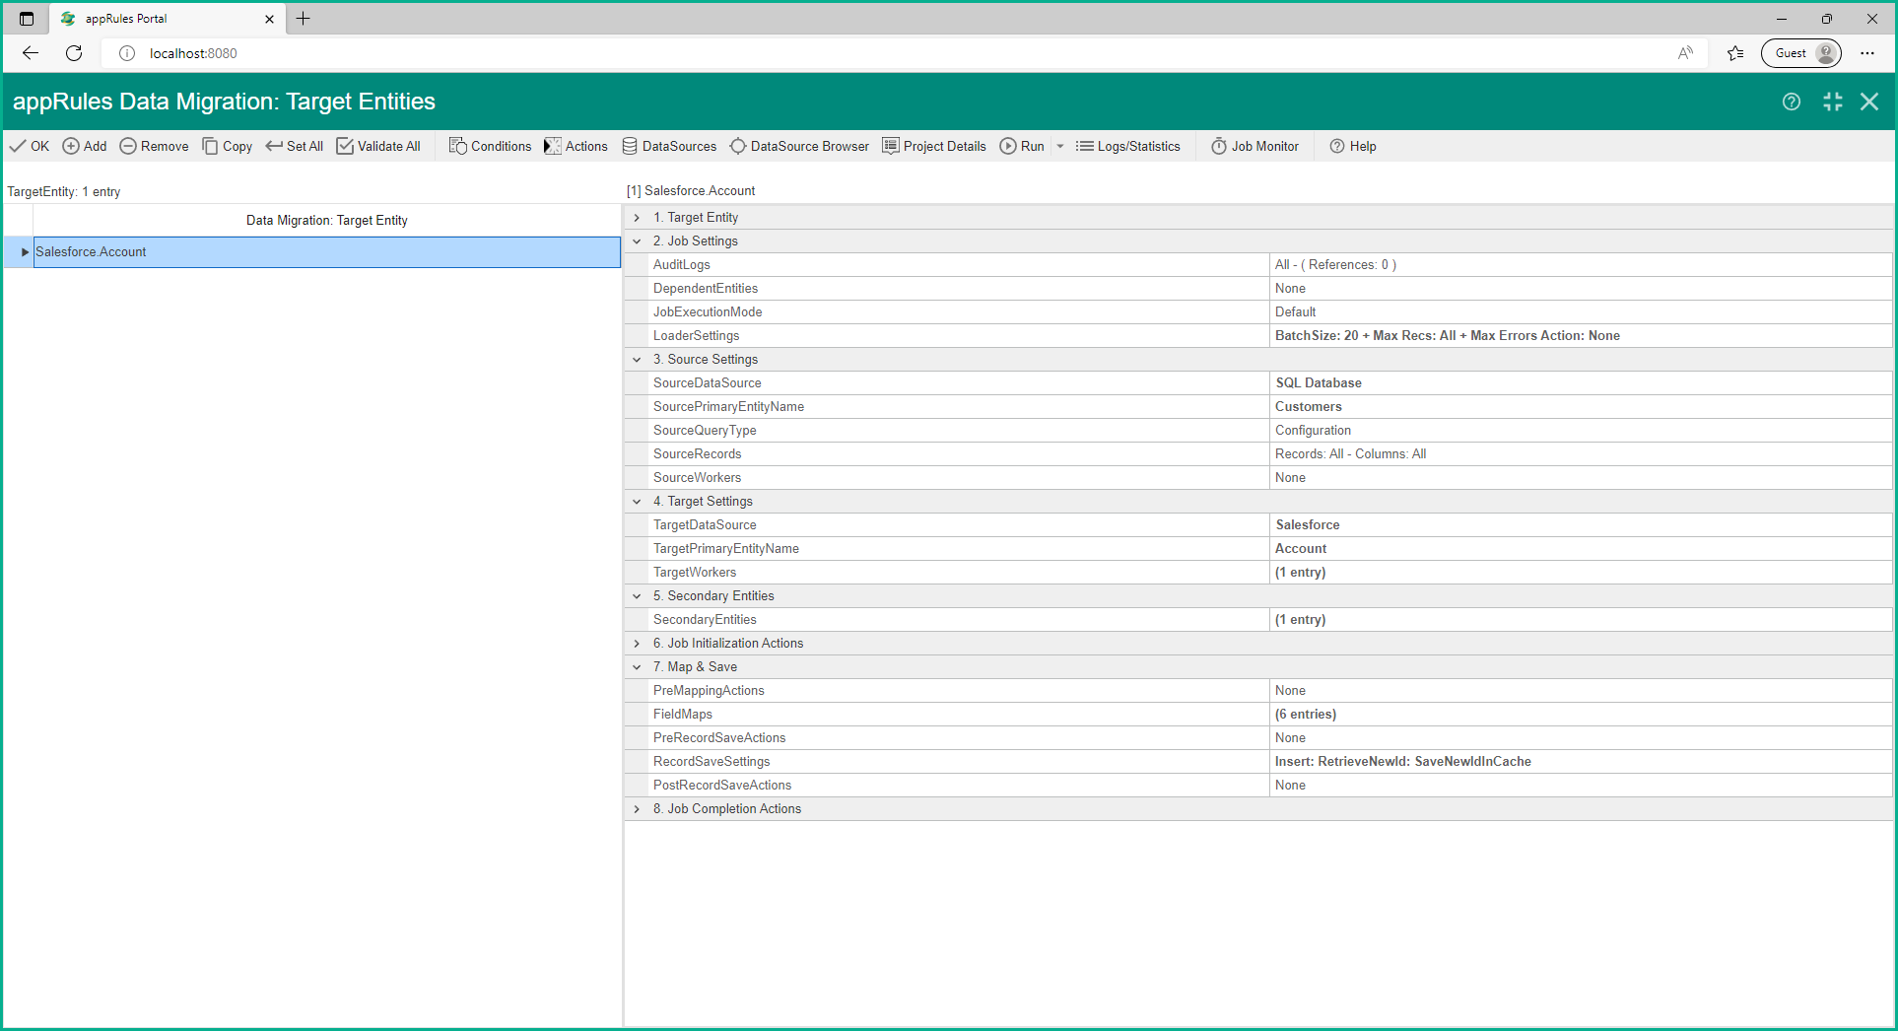1898x1031 pixels.
Task: Click the header help question-mark icon
Action: [1792, 102]
